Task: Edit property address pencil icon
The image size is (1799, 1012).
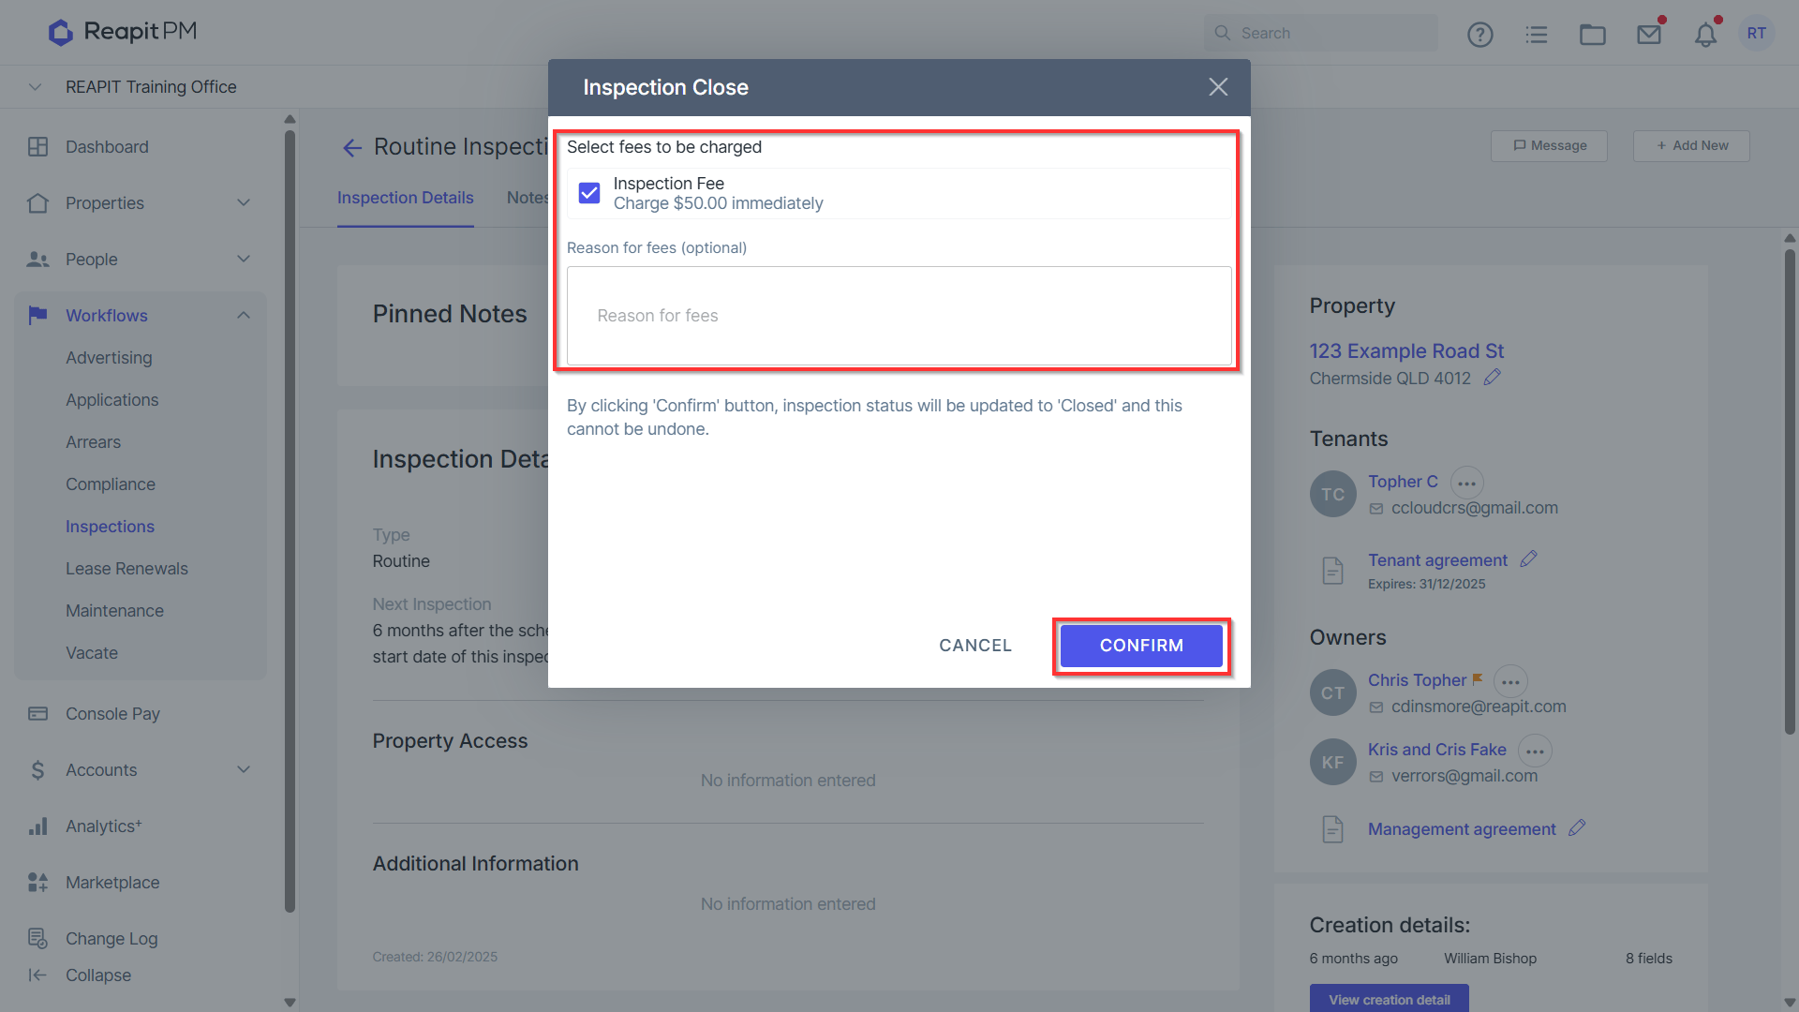Action: [x=1493, y=378]
